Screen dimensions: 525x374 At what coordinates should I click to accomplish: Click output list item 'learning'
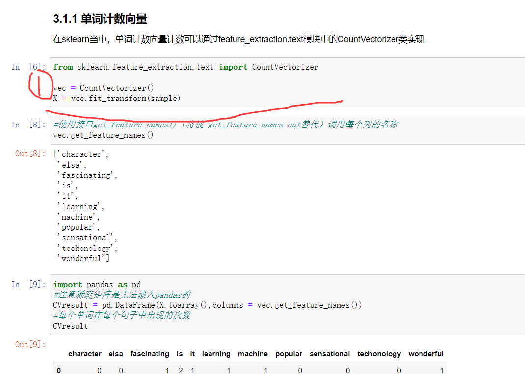pyautogui.click(x=80, y=206)
